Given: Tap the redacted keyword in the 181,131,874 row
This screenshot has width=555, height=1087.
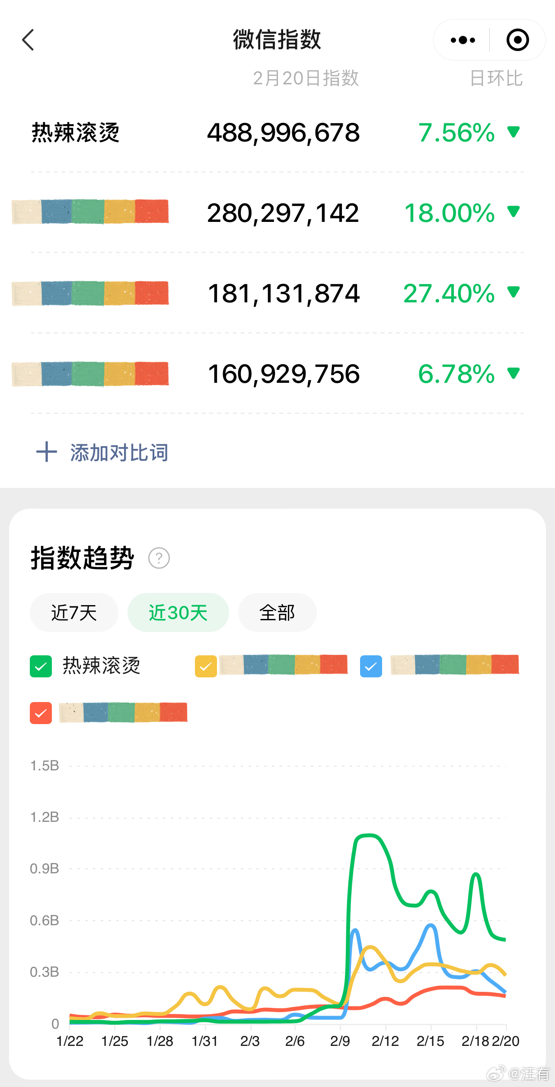Looking at the screenshot, I should pos(90,293).
